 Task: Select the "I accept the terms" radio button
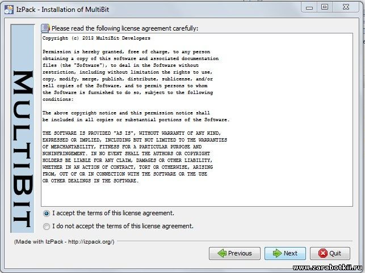click(x=47, y=214)
